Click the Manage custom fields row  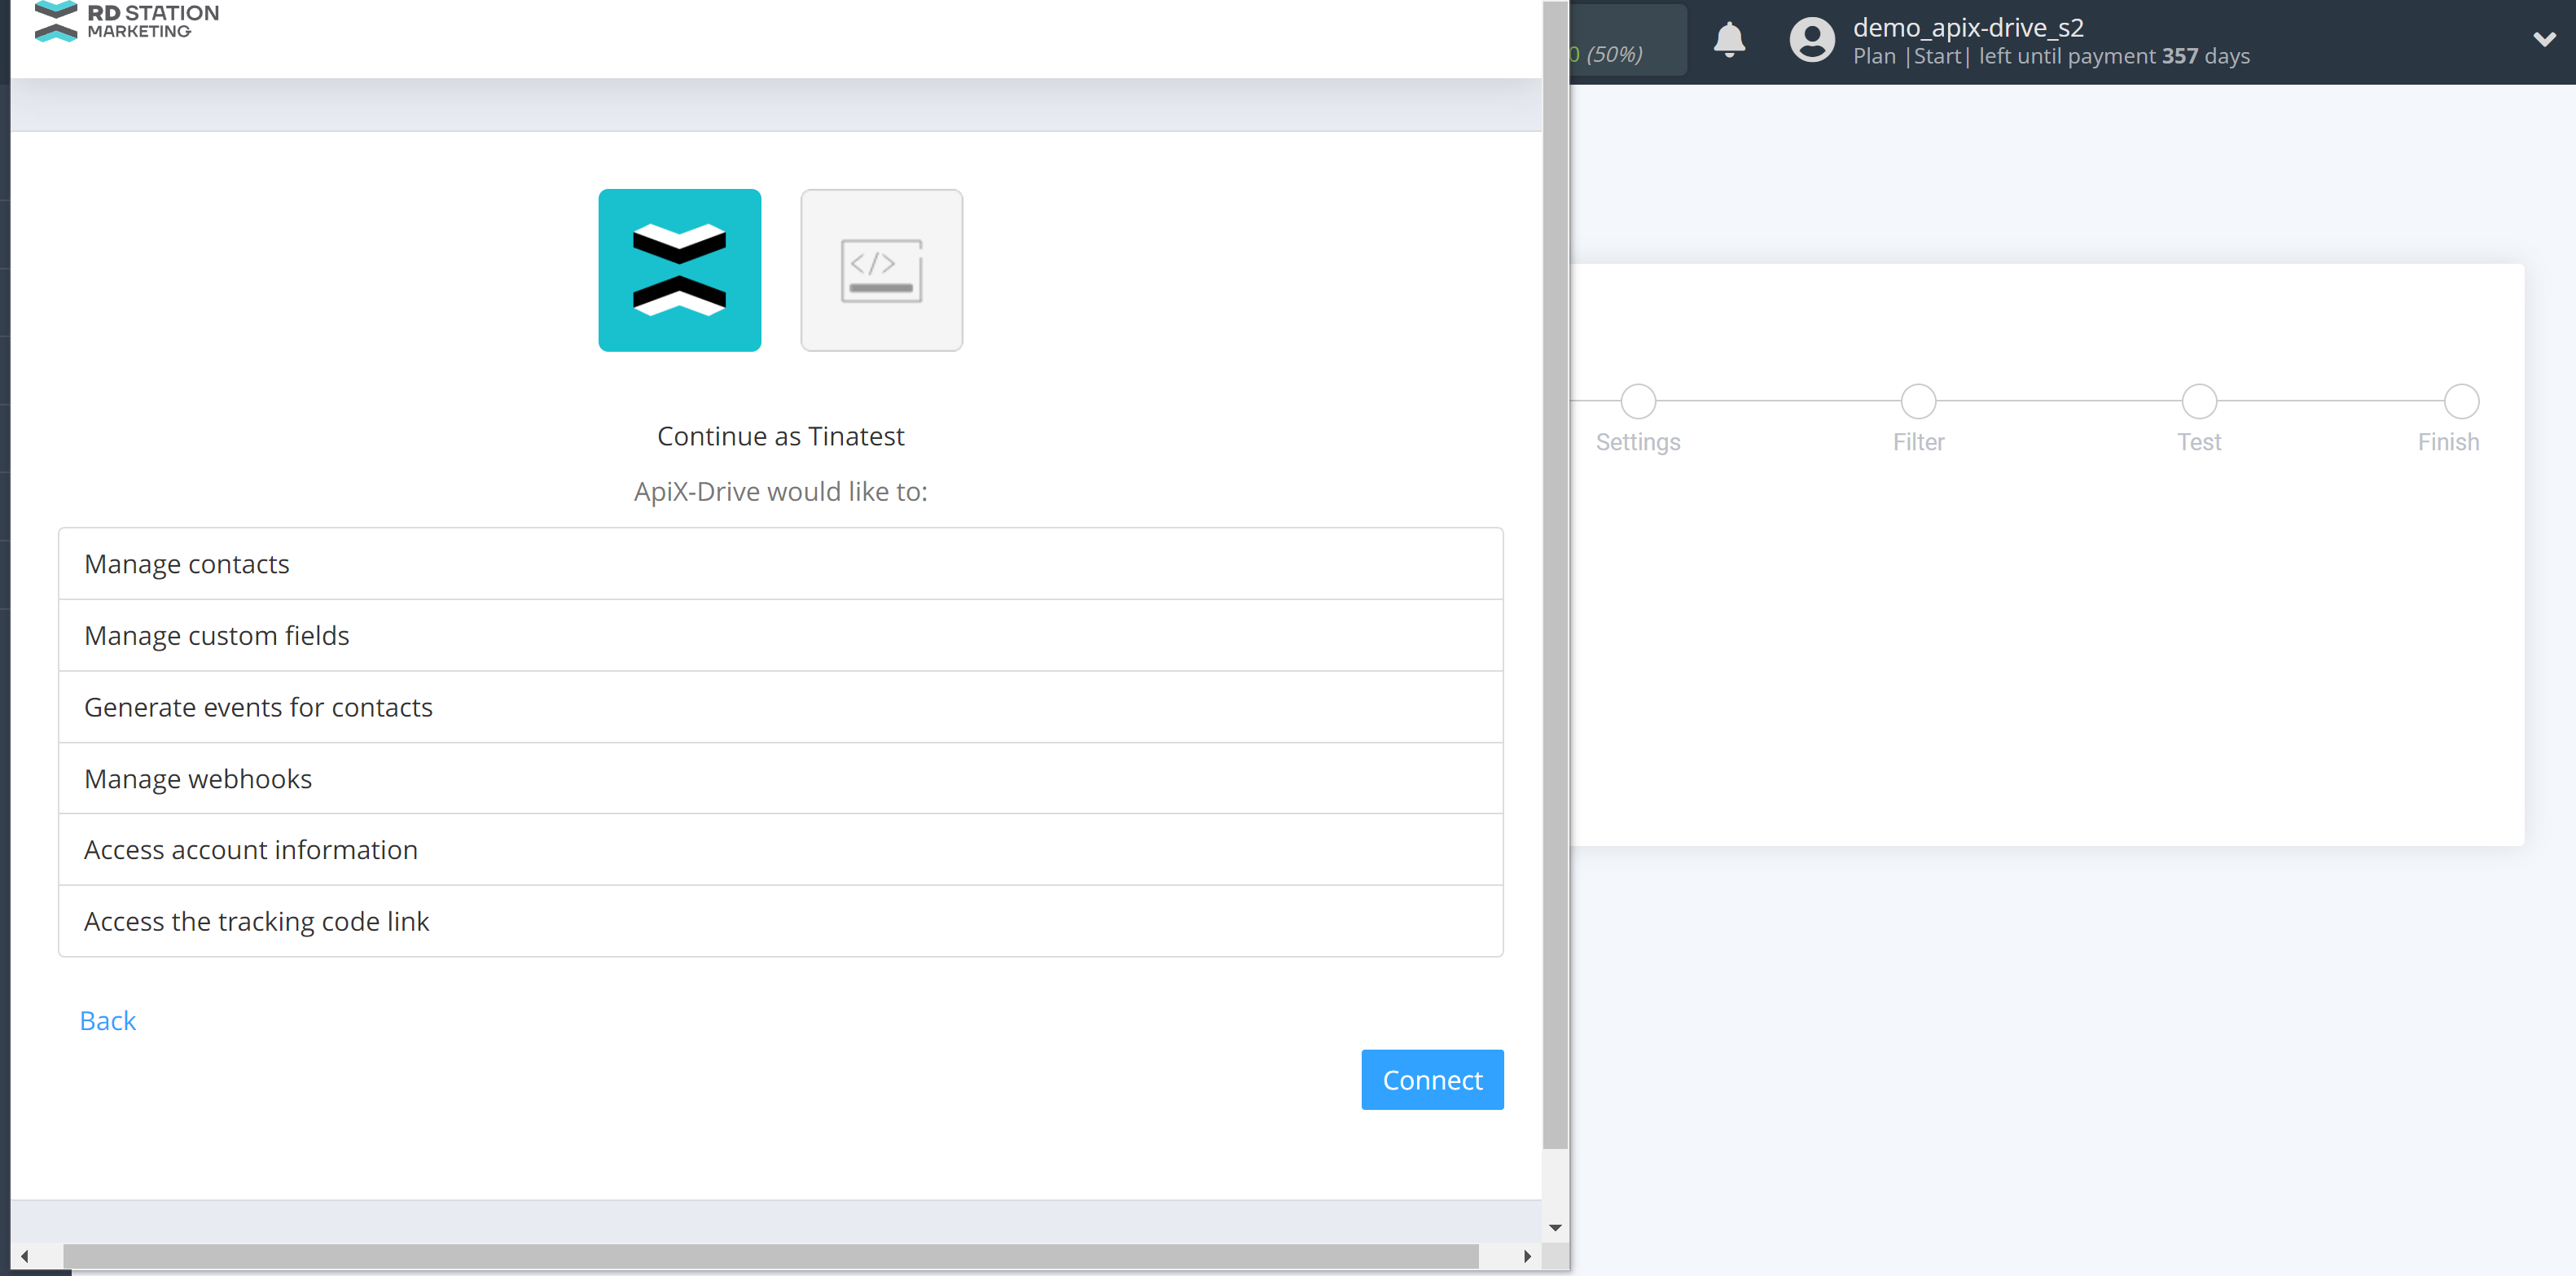tap(780, 635)
